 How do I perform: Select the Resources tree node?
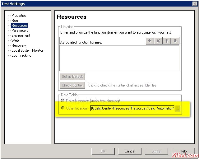[x=19, y=26]
